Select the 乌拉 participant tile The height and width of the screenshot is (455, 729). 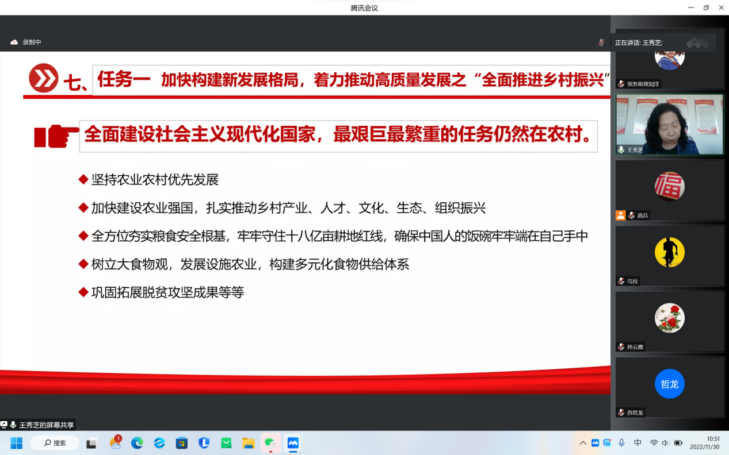[x=669, y=255]
